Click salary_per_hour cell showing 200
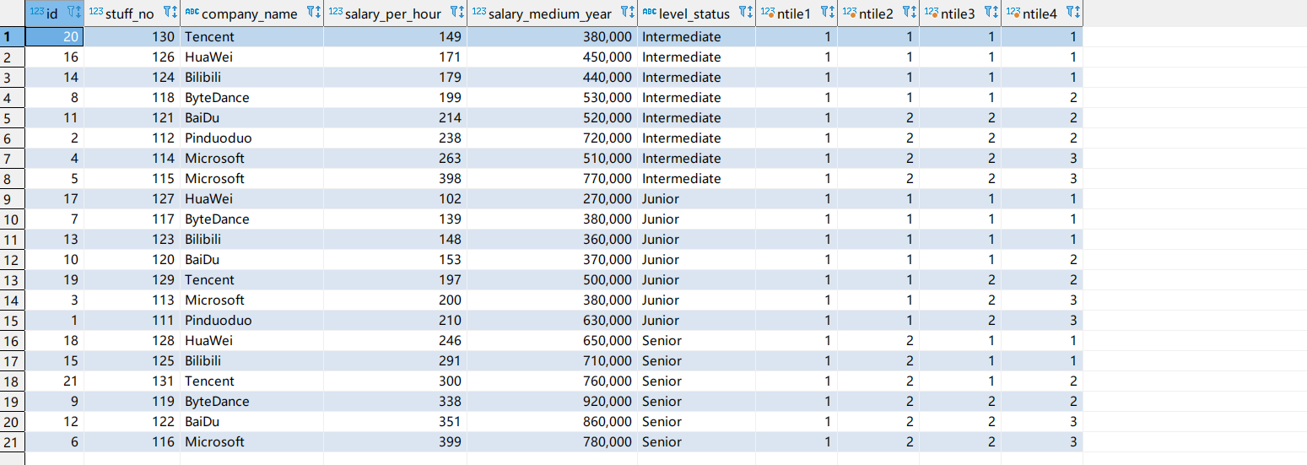The width and height of the screenshot is (1307, 465). 395,300
